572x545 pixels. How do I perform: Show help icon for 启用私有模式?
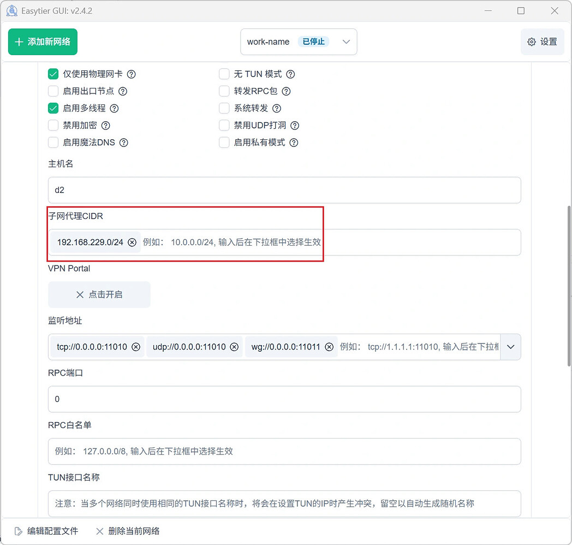(294, 143)
